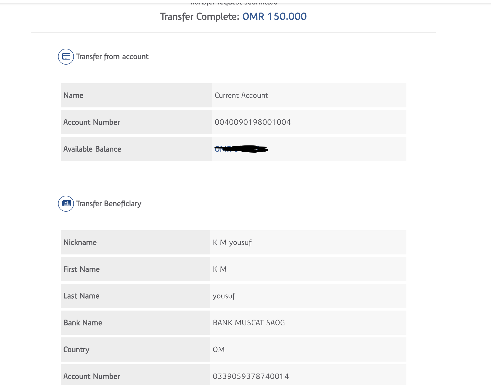Image resolution: width=491 pixels, height=385 pixels.
Task: Click the Last Name label
Action: click(81, 296)
